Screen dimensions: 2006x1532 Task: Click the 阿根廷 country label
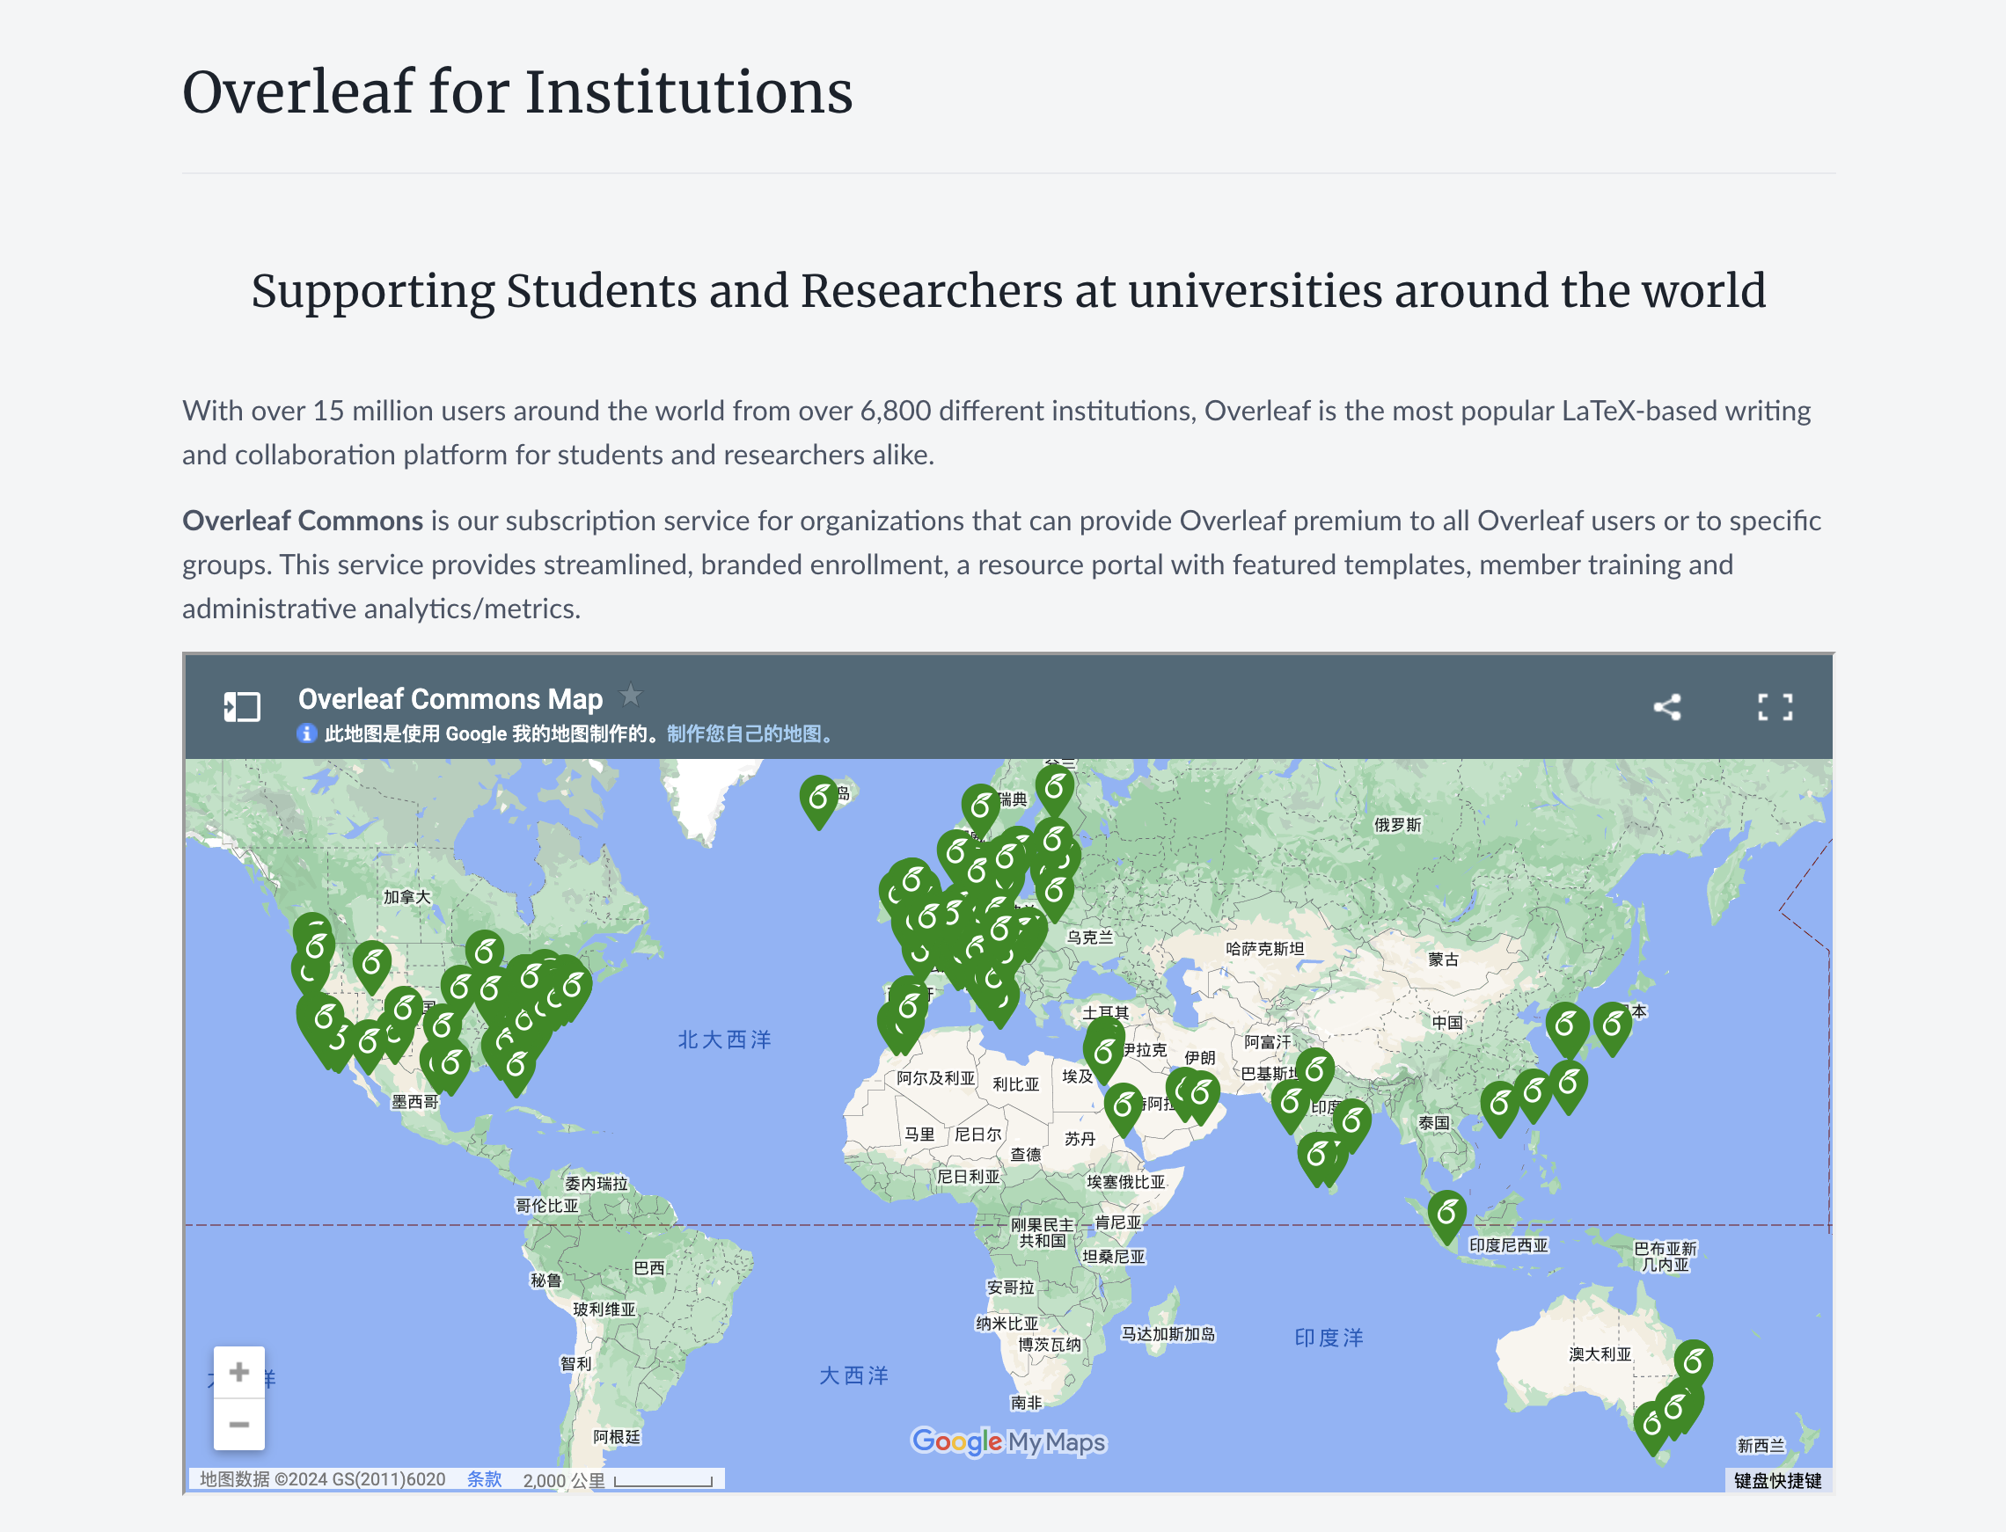pos(617,1437)
